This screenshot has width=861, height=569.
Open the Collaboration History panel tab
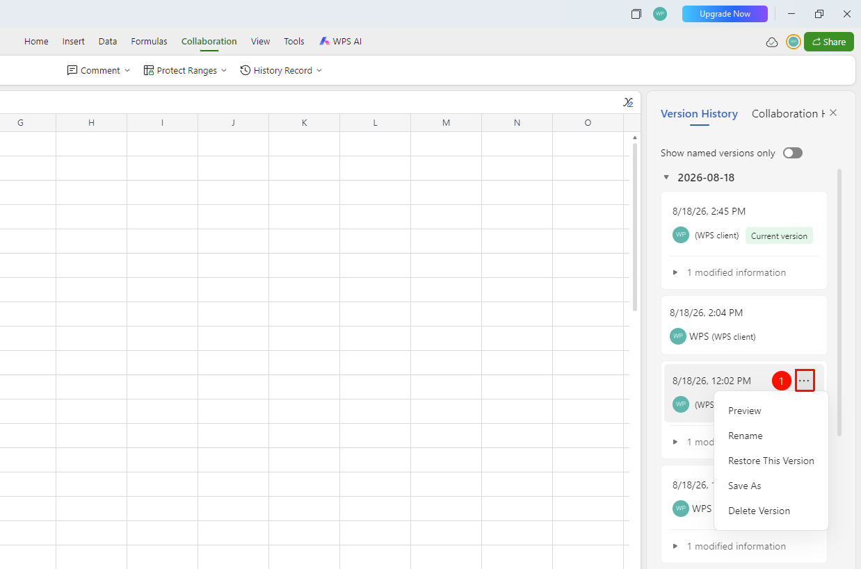(788, 114)
